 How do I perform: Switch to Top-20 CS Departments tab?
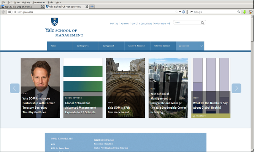22,6
